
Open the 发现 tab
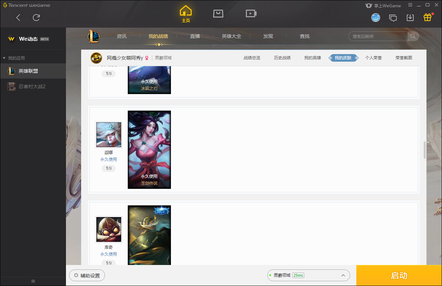coord(268,36)
